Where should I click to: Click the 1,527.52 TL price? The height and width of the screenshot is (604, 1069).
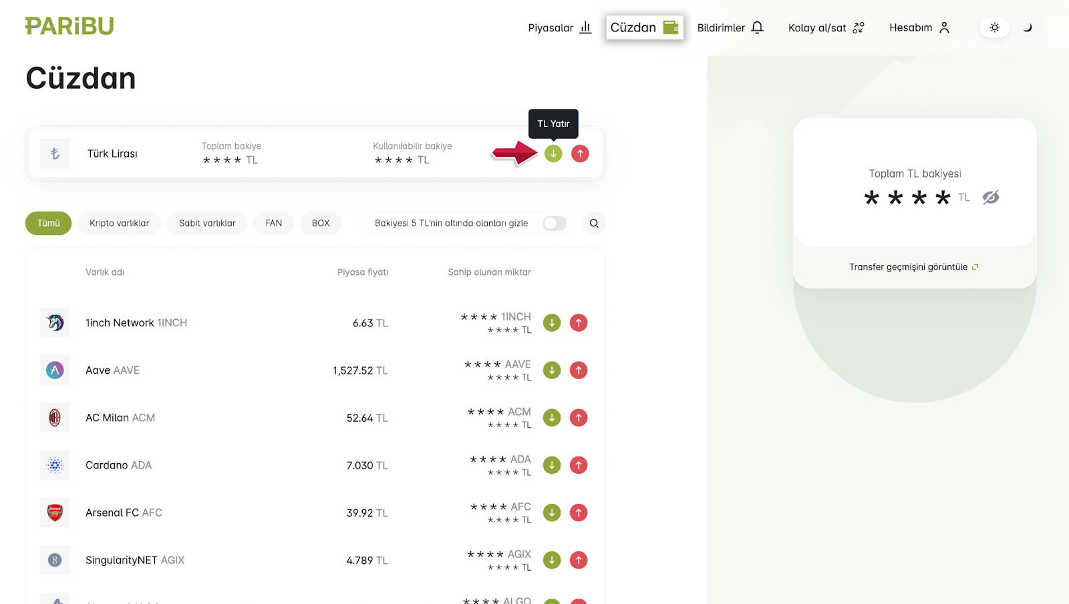click(x=360, y=370)
